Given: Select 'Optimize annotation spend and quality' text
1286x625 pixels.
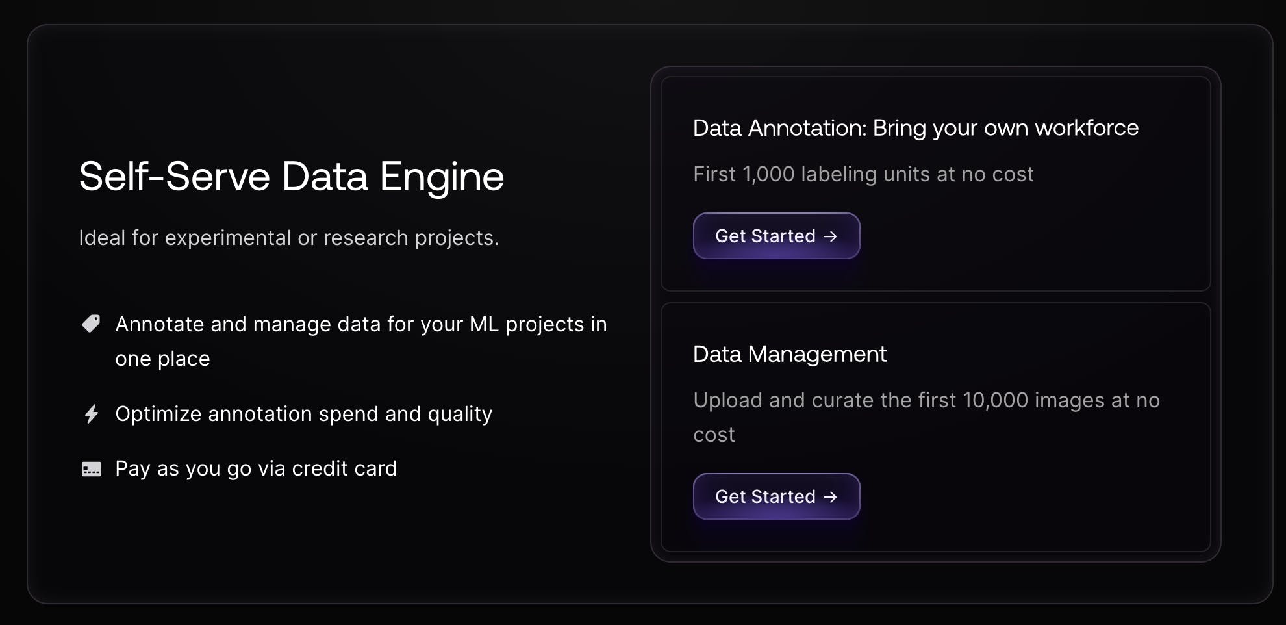Looking at the screenshot, I should click(303, 414).
